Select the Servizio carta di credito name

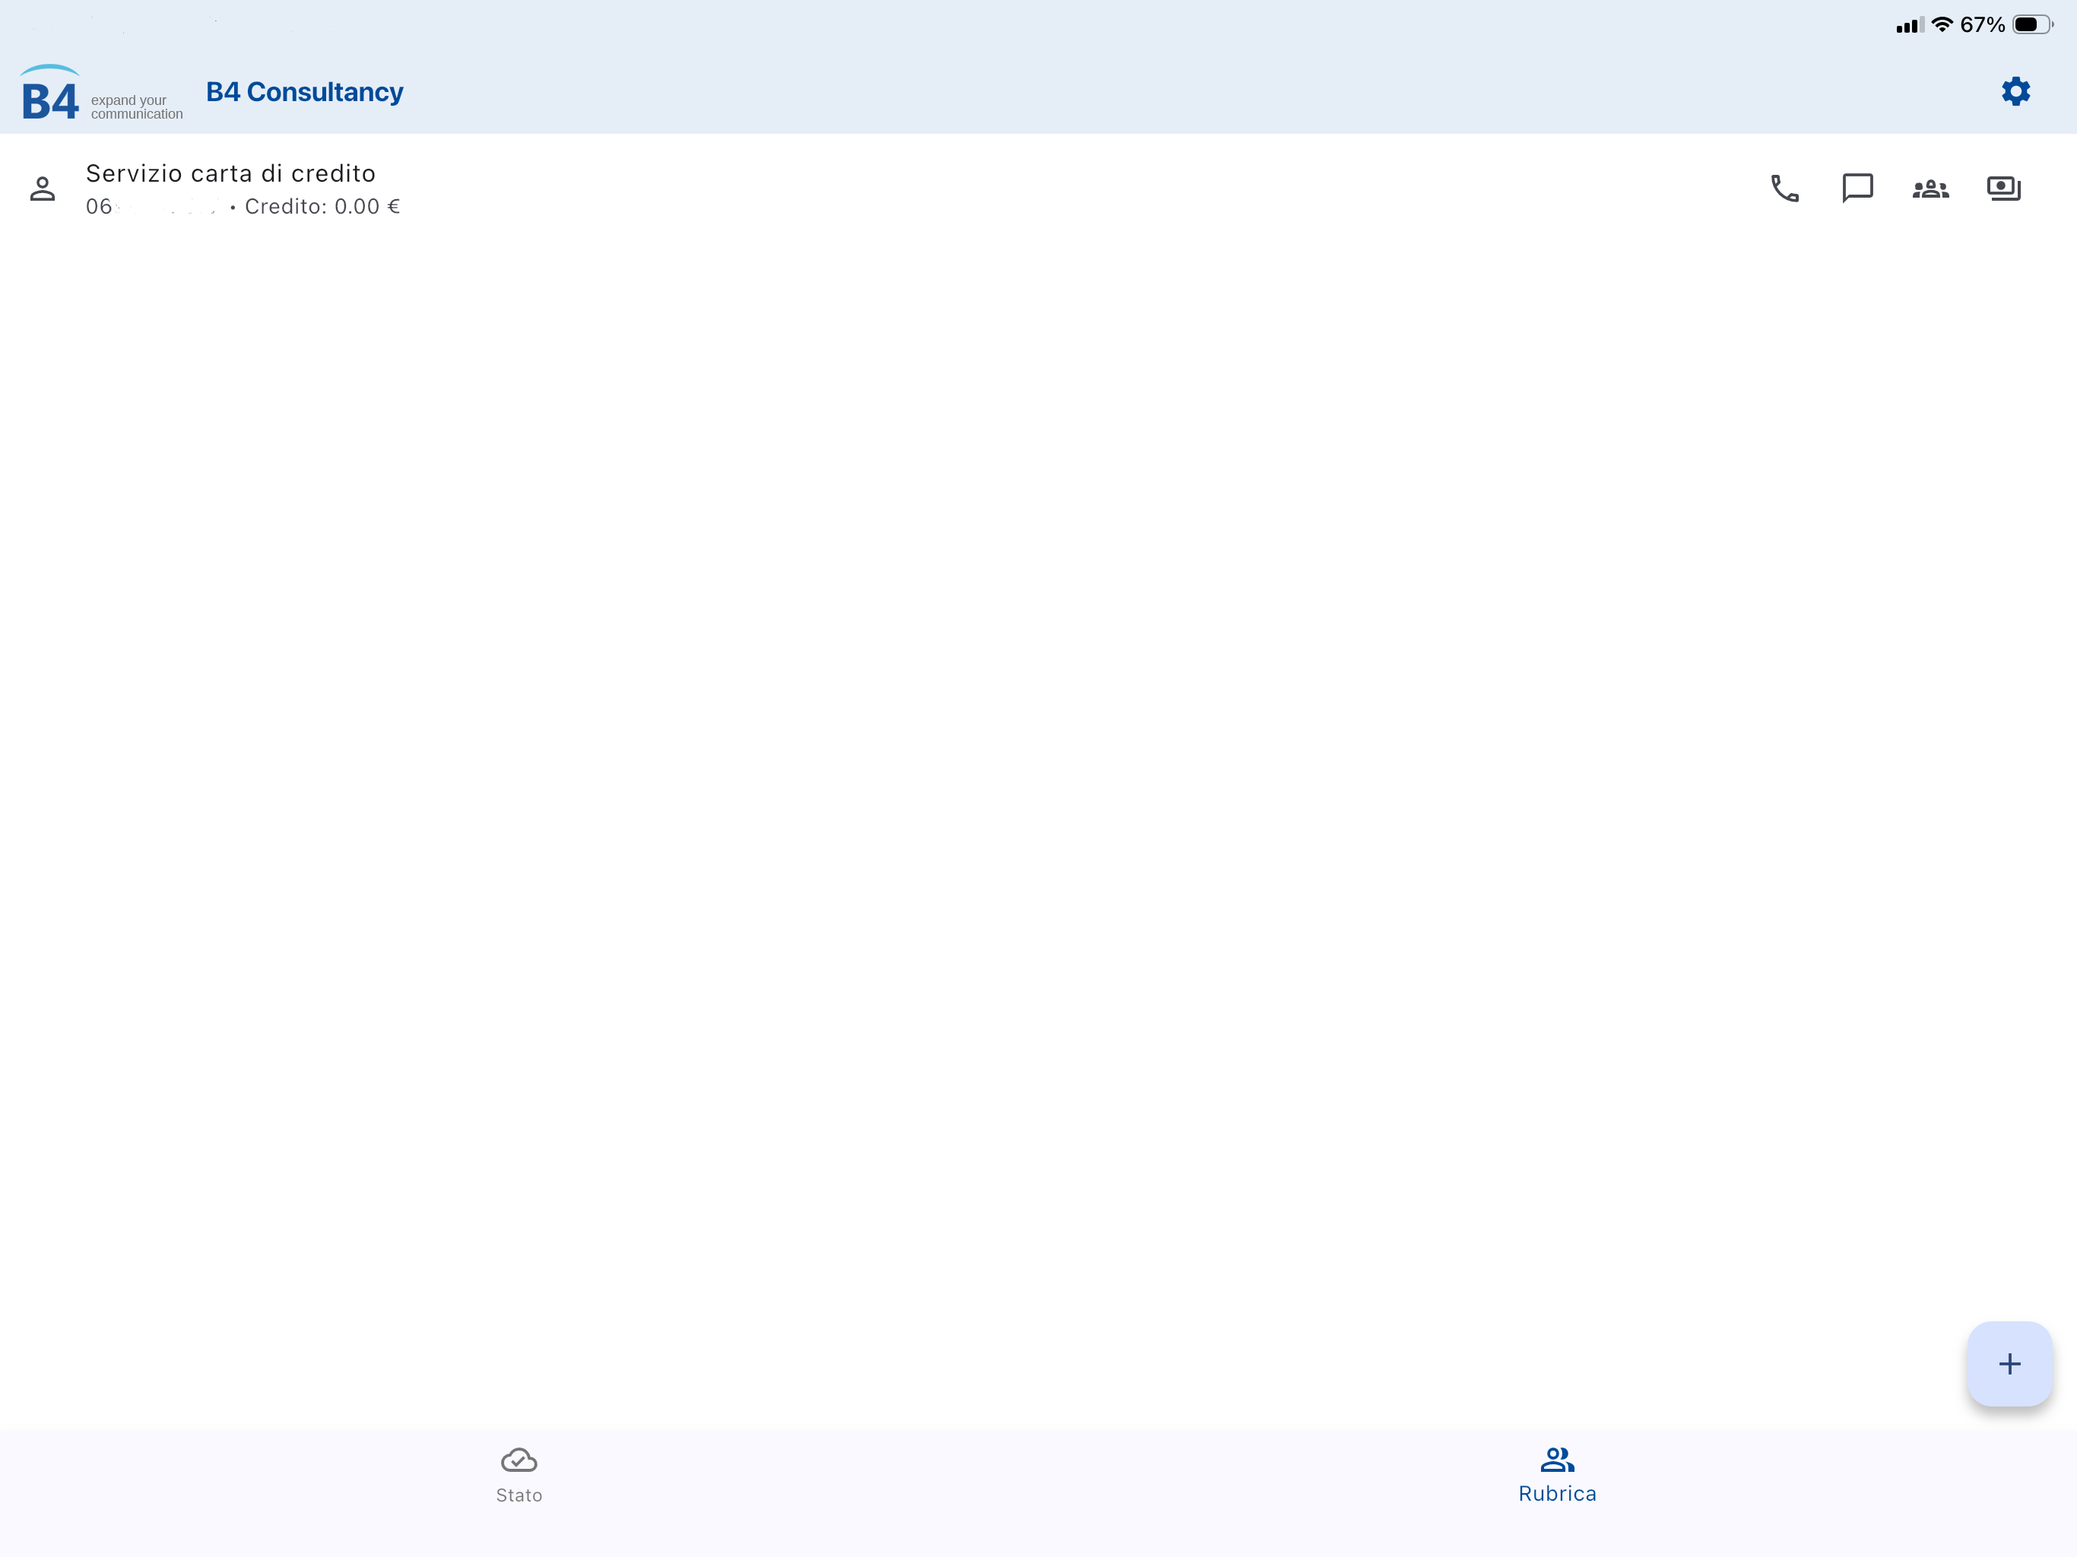pos(230,174)
